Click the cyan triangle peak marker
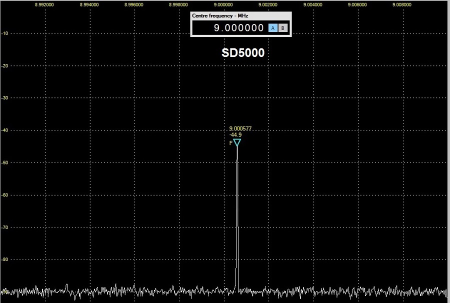 coord(237,142)
